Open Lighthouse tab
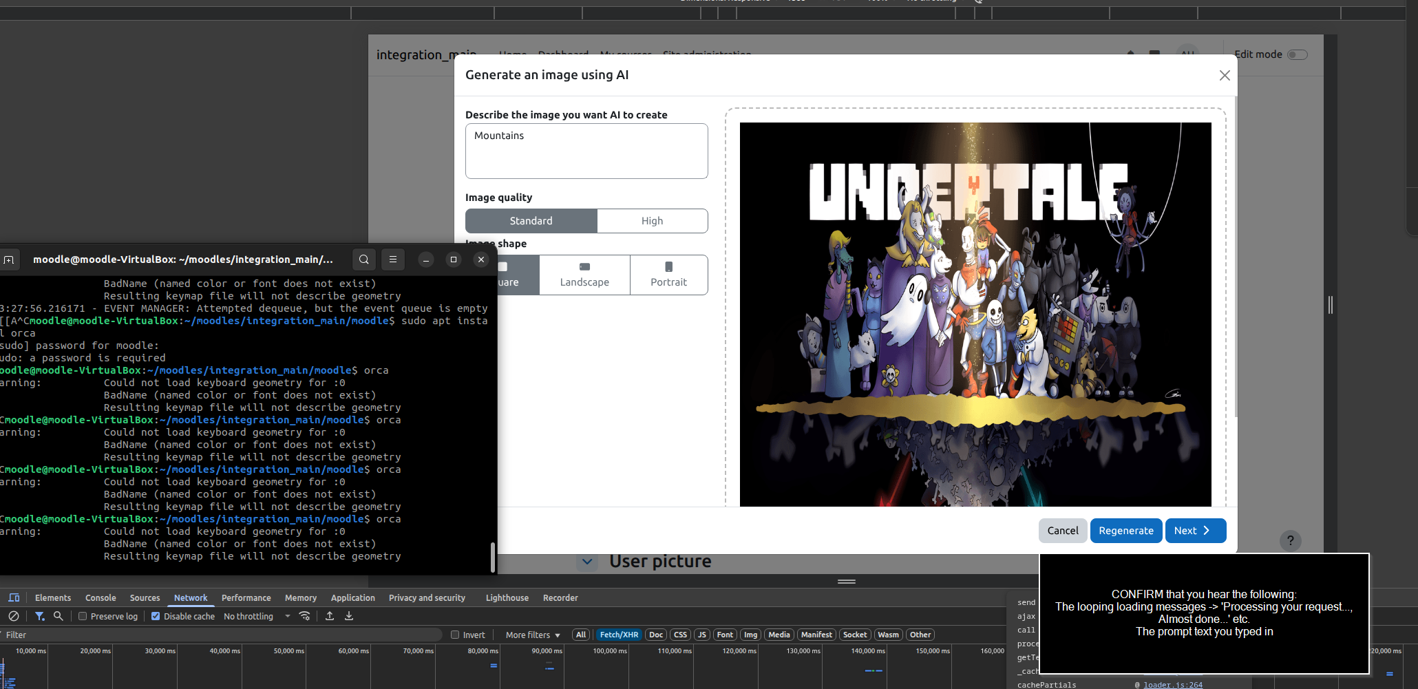Viewport: 1418px width, 689px height. pos(507,597)
